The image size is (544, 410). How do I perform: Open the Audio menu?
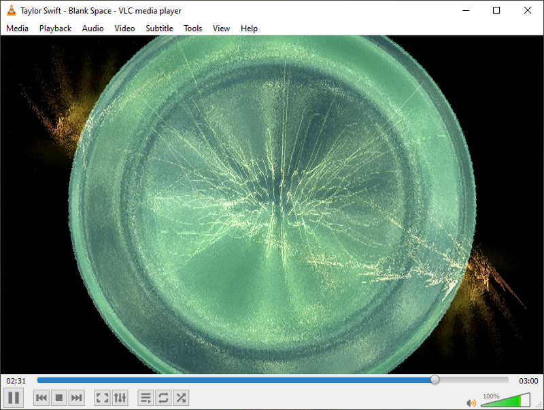tap(92, 29)
